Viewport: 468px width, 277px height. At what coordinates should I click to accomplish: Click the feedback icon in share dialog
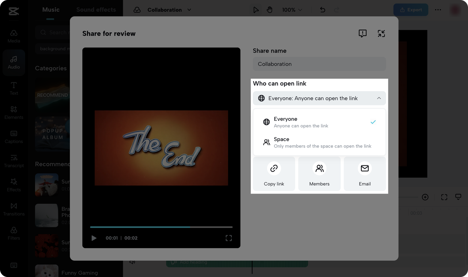click(362, 34)
